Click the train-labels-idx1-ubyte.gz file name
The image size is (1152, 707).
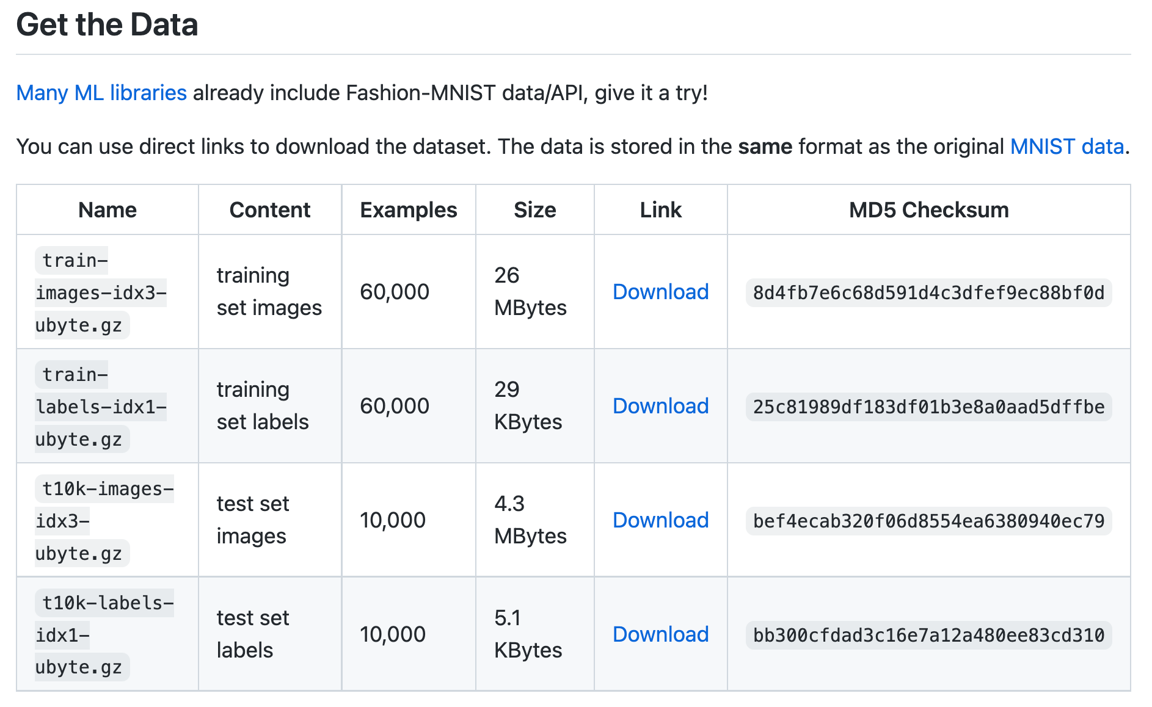[101, 407]
